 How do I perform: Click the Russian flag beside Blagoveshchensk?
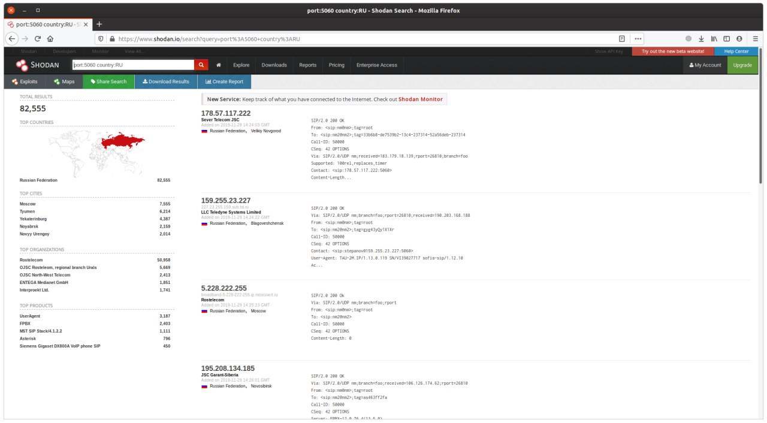[204, 223]
